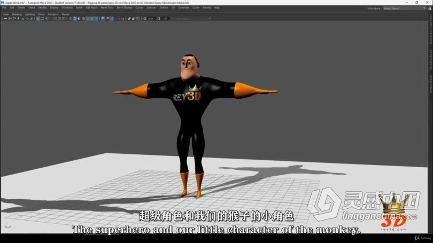This screenshot has width=433, height=243.
Task: Turn on the Textured display icon
Action: coord(88,18)
